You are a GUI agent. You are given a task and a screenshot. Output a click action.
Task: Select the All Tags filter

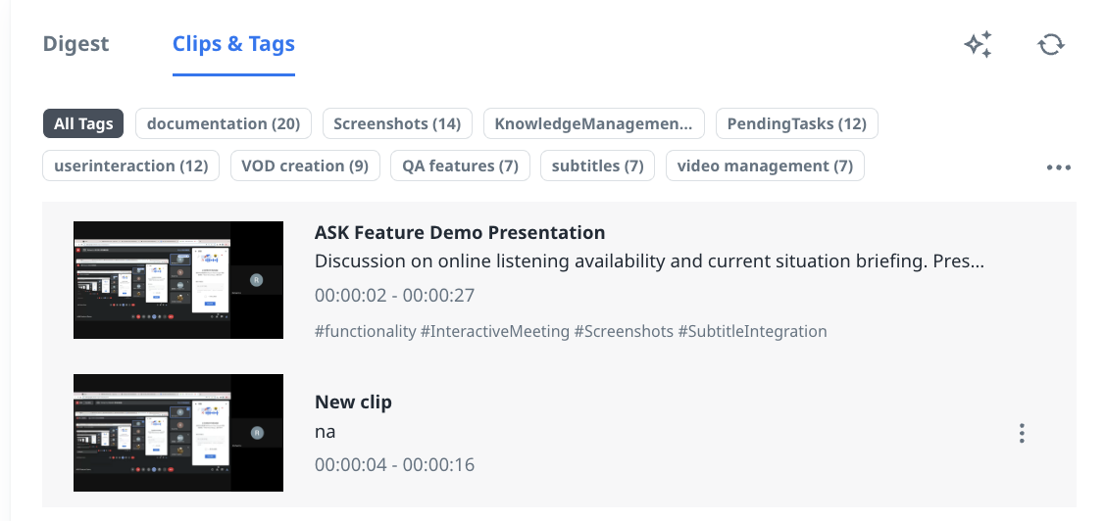(83, 123)
